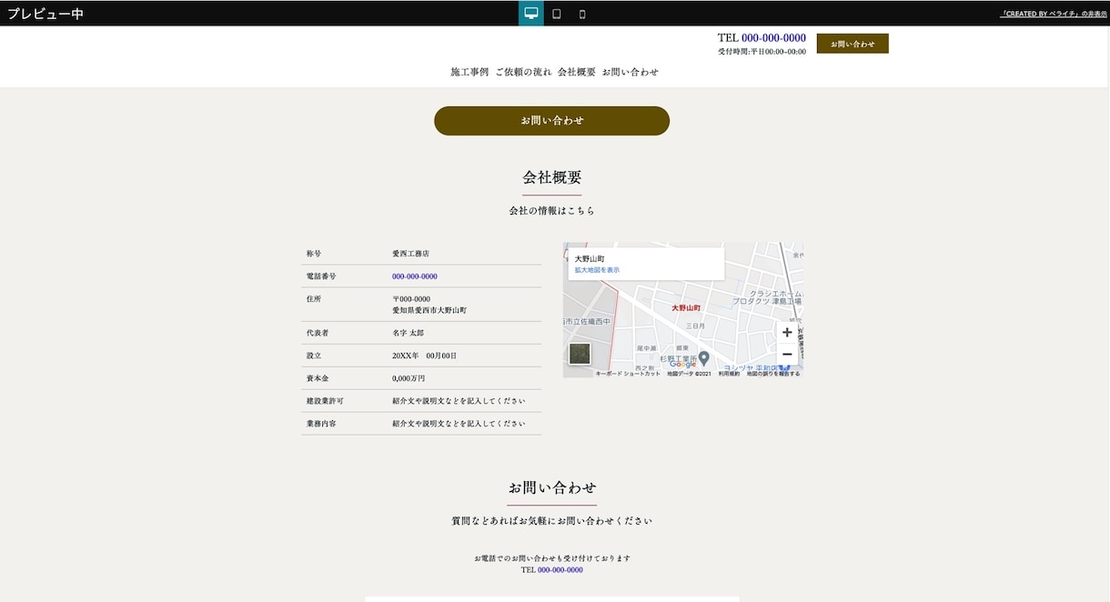Image resolution: width=1110 pixels, height=602 pixels.
Task: Click 会社の情報はこちら subtitle
Action: [552, 211]
